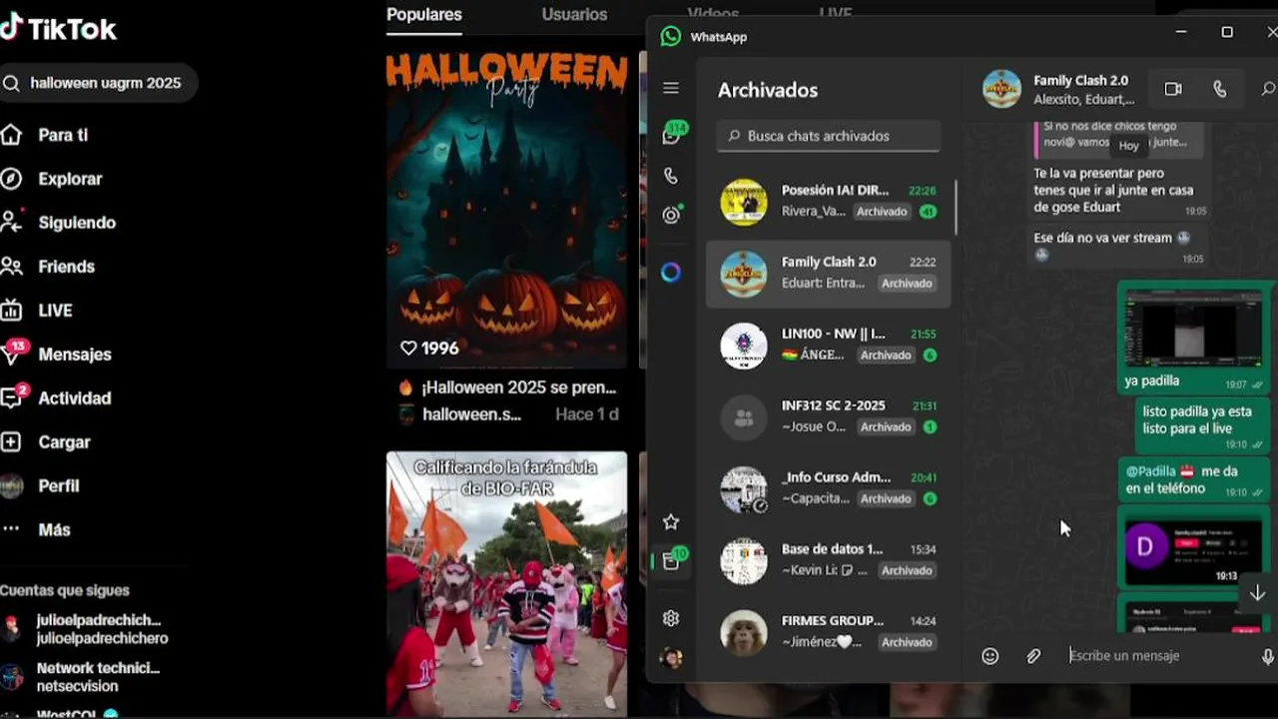
Task: Like count 1996 on Halloween video
Action: [x=429, y=349]
